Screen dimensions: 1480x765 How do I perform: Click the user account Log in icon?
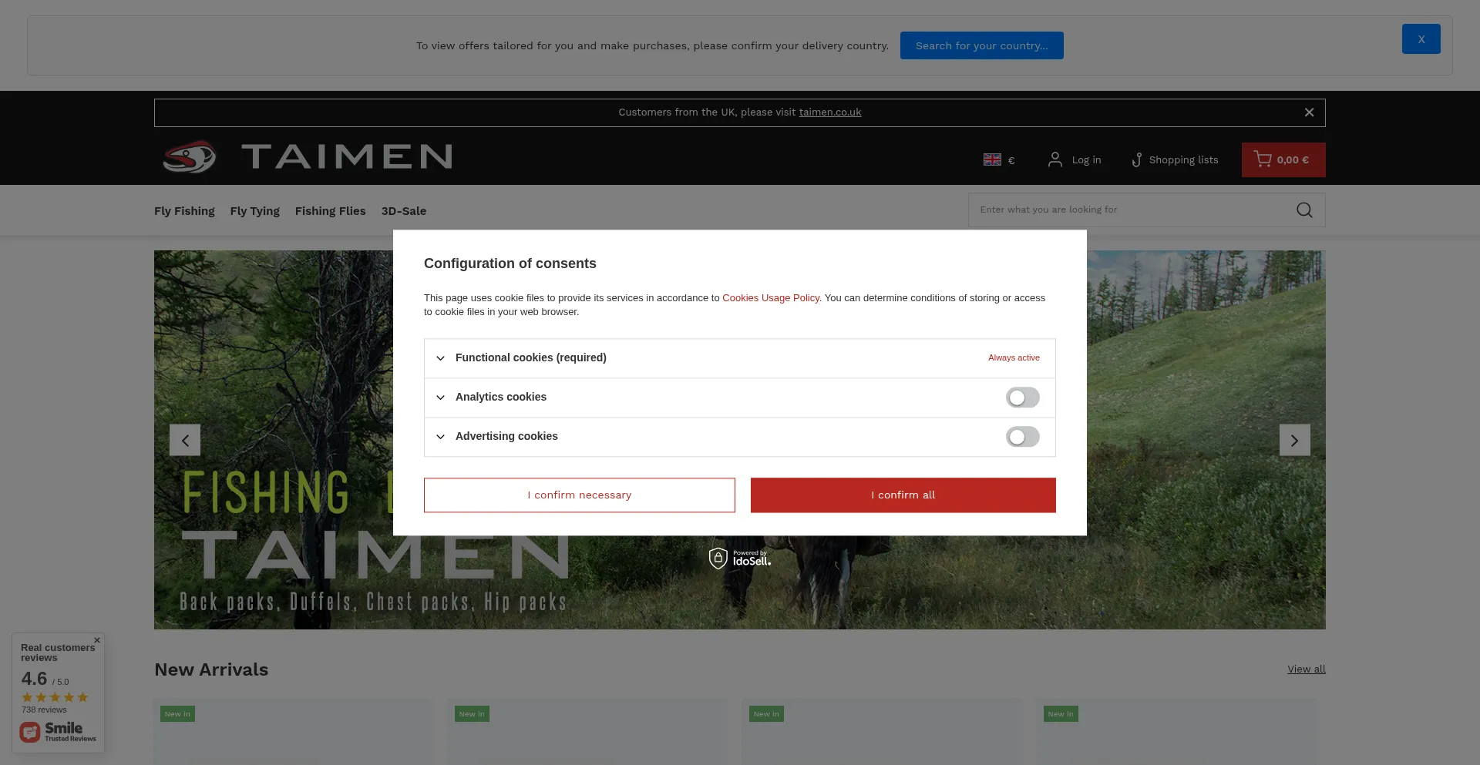tap(1054, 159)
